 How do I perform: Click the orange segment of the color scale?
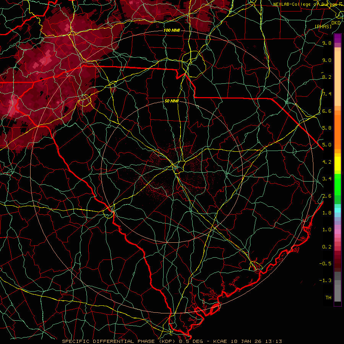coord(338,131)
